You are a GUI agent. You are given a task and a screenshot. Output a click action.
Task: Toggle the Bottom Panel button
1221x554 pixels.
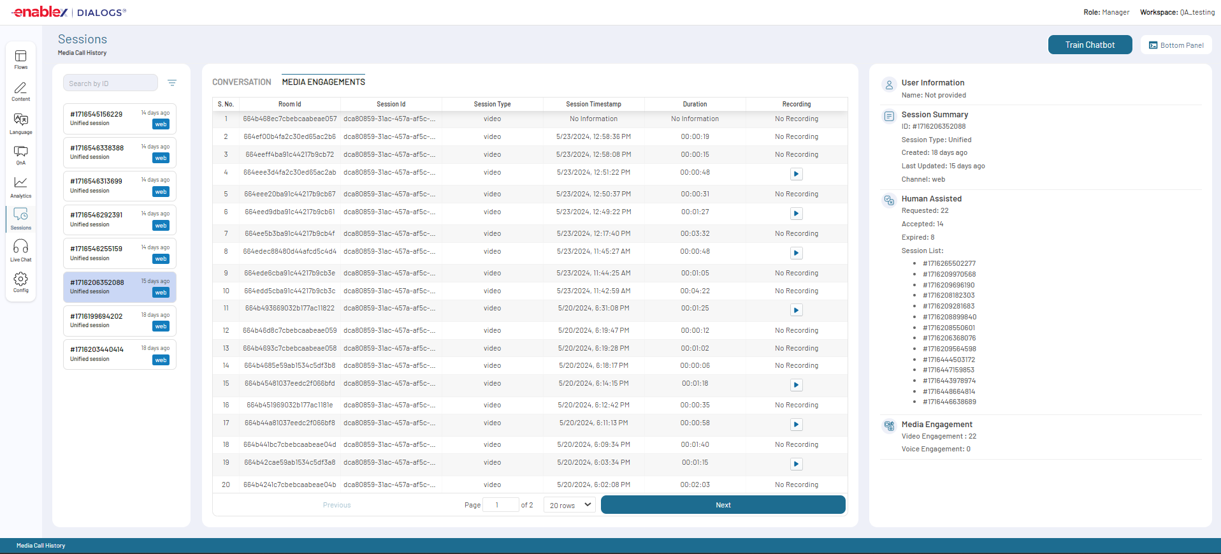(1176, 45)
